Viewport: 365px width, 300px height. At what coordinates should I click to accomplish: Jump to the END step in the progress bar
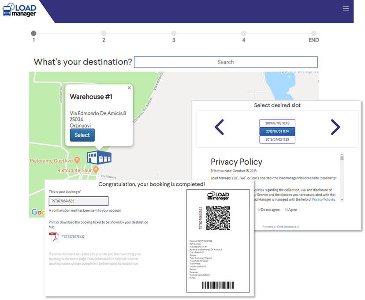coord(313,34)
